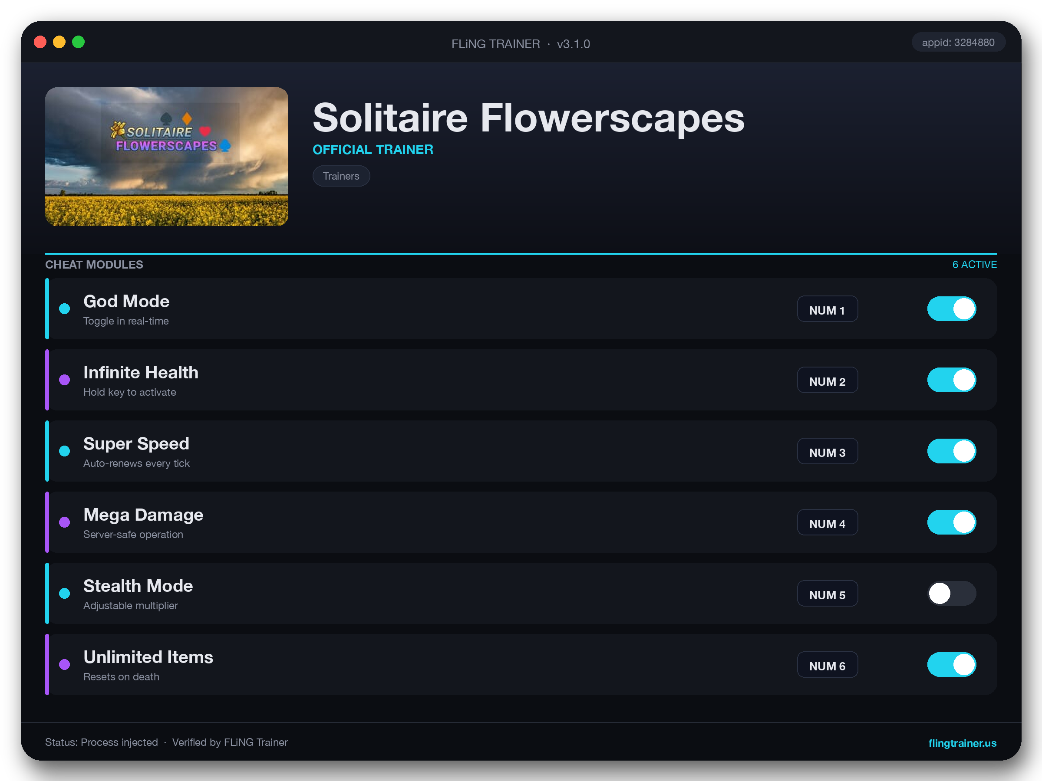Click the NUM 6 hotkey button
This screenshot has width=1042, height=781.
(827, 665)
